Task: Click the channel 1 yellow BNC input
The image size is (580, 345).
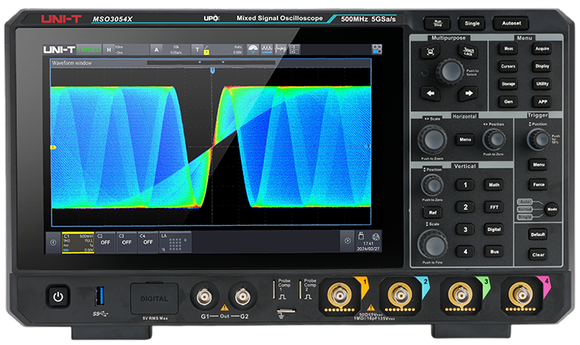Action: (340, 295)
